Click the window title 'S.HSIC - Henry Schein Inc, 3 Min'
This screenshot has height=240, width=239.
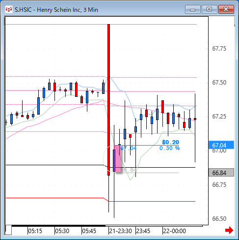tap(56, 10)
